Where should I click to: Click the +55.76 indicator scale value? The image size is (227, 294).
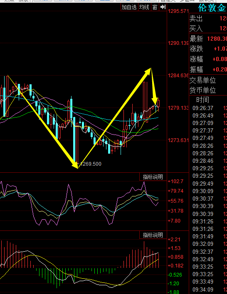175,201
